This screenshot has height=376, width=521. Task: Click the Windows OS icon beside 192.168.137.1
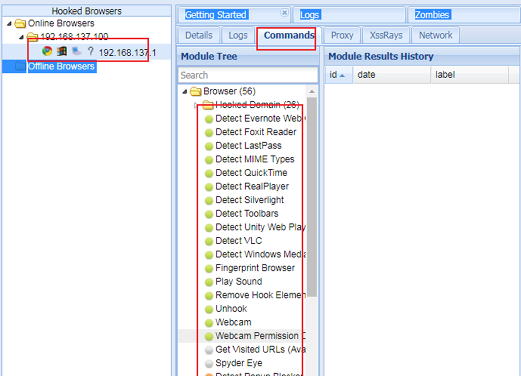62,51
